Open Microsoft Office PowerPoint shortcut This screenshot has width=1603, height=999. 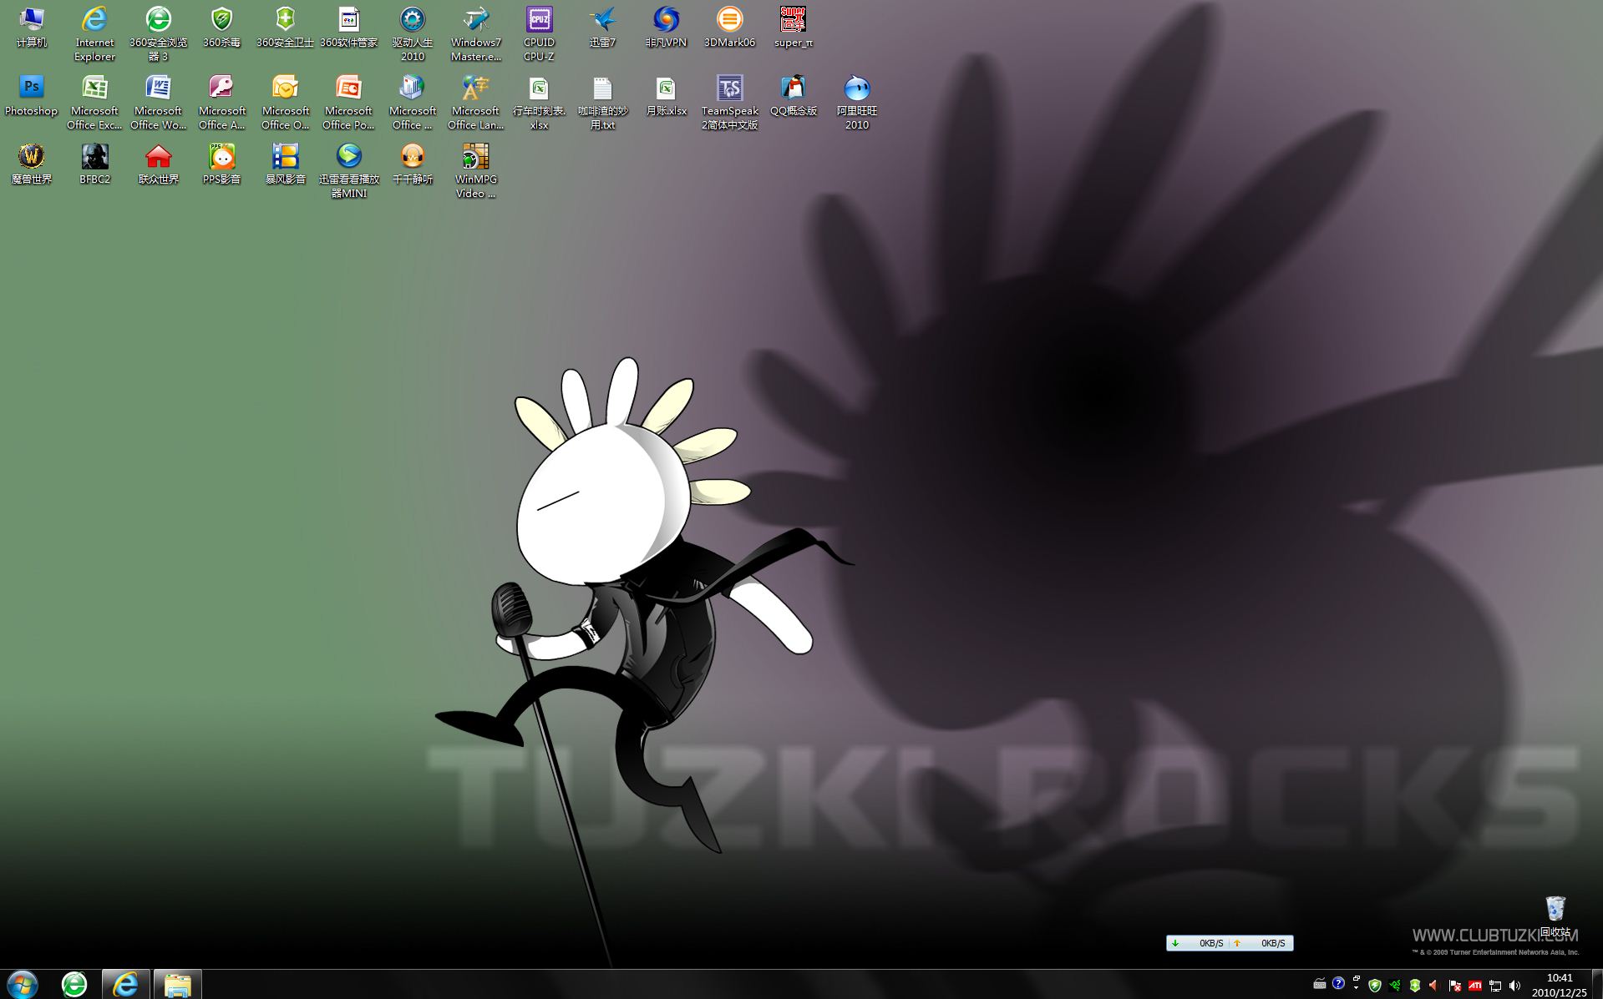[x=348, y=103]
